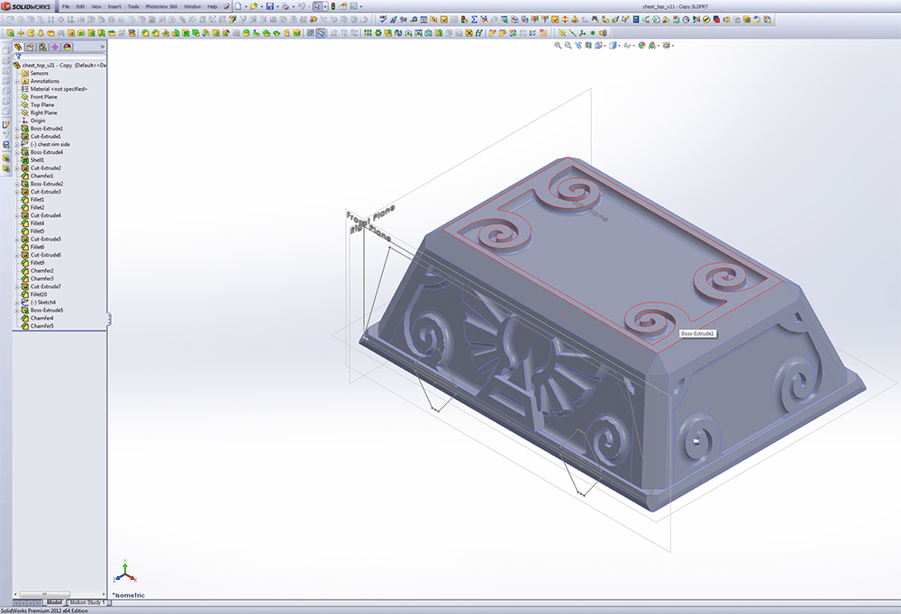Open the ConfigurationManager tab
This screenshot has height=614, width=901.
point(42,47)
